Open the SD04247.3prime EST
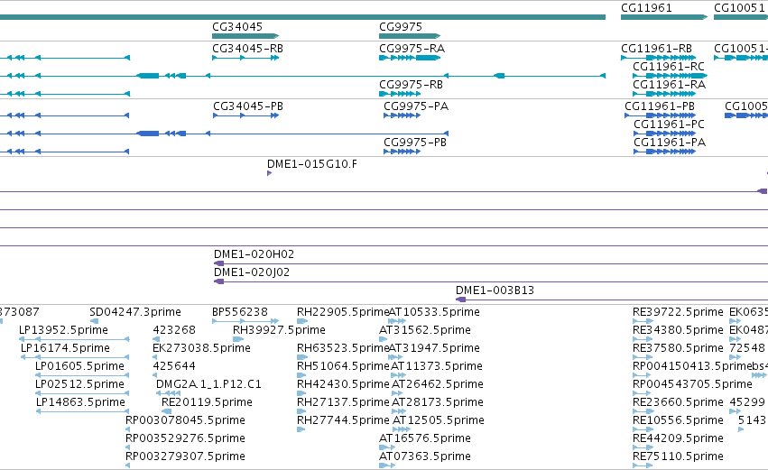The height and width of the screenshot is (470, 768). (x=95, y=321)
